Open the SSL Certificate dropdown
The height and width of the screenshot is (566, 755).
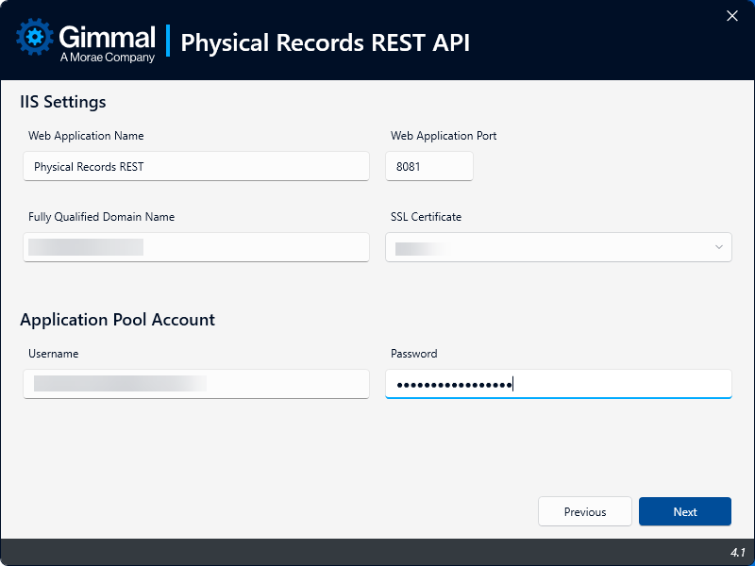pyautogui.click(x=558, y=247)
